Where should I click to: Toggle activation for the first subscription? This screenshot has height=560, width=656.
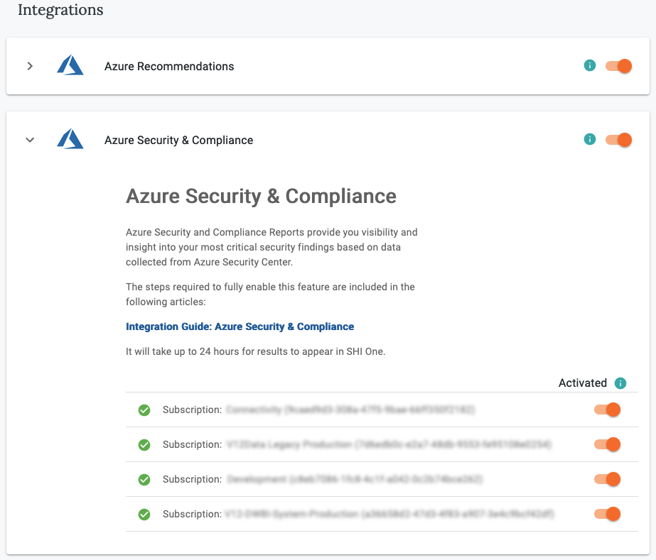(x=606, y=410)
